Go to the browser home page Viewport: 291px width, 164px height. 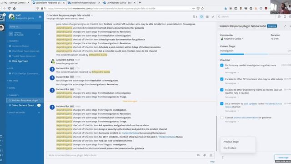[x=14, y=8]
